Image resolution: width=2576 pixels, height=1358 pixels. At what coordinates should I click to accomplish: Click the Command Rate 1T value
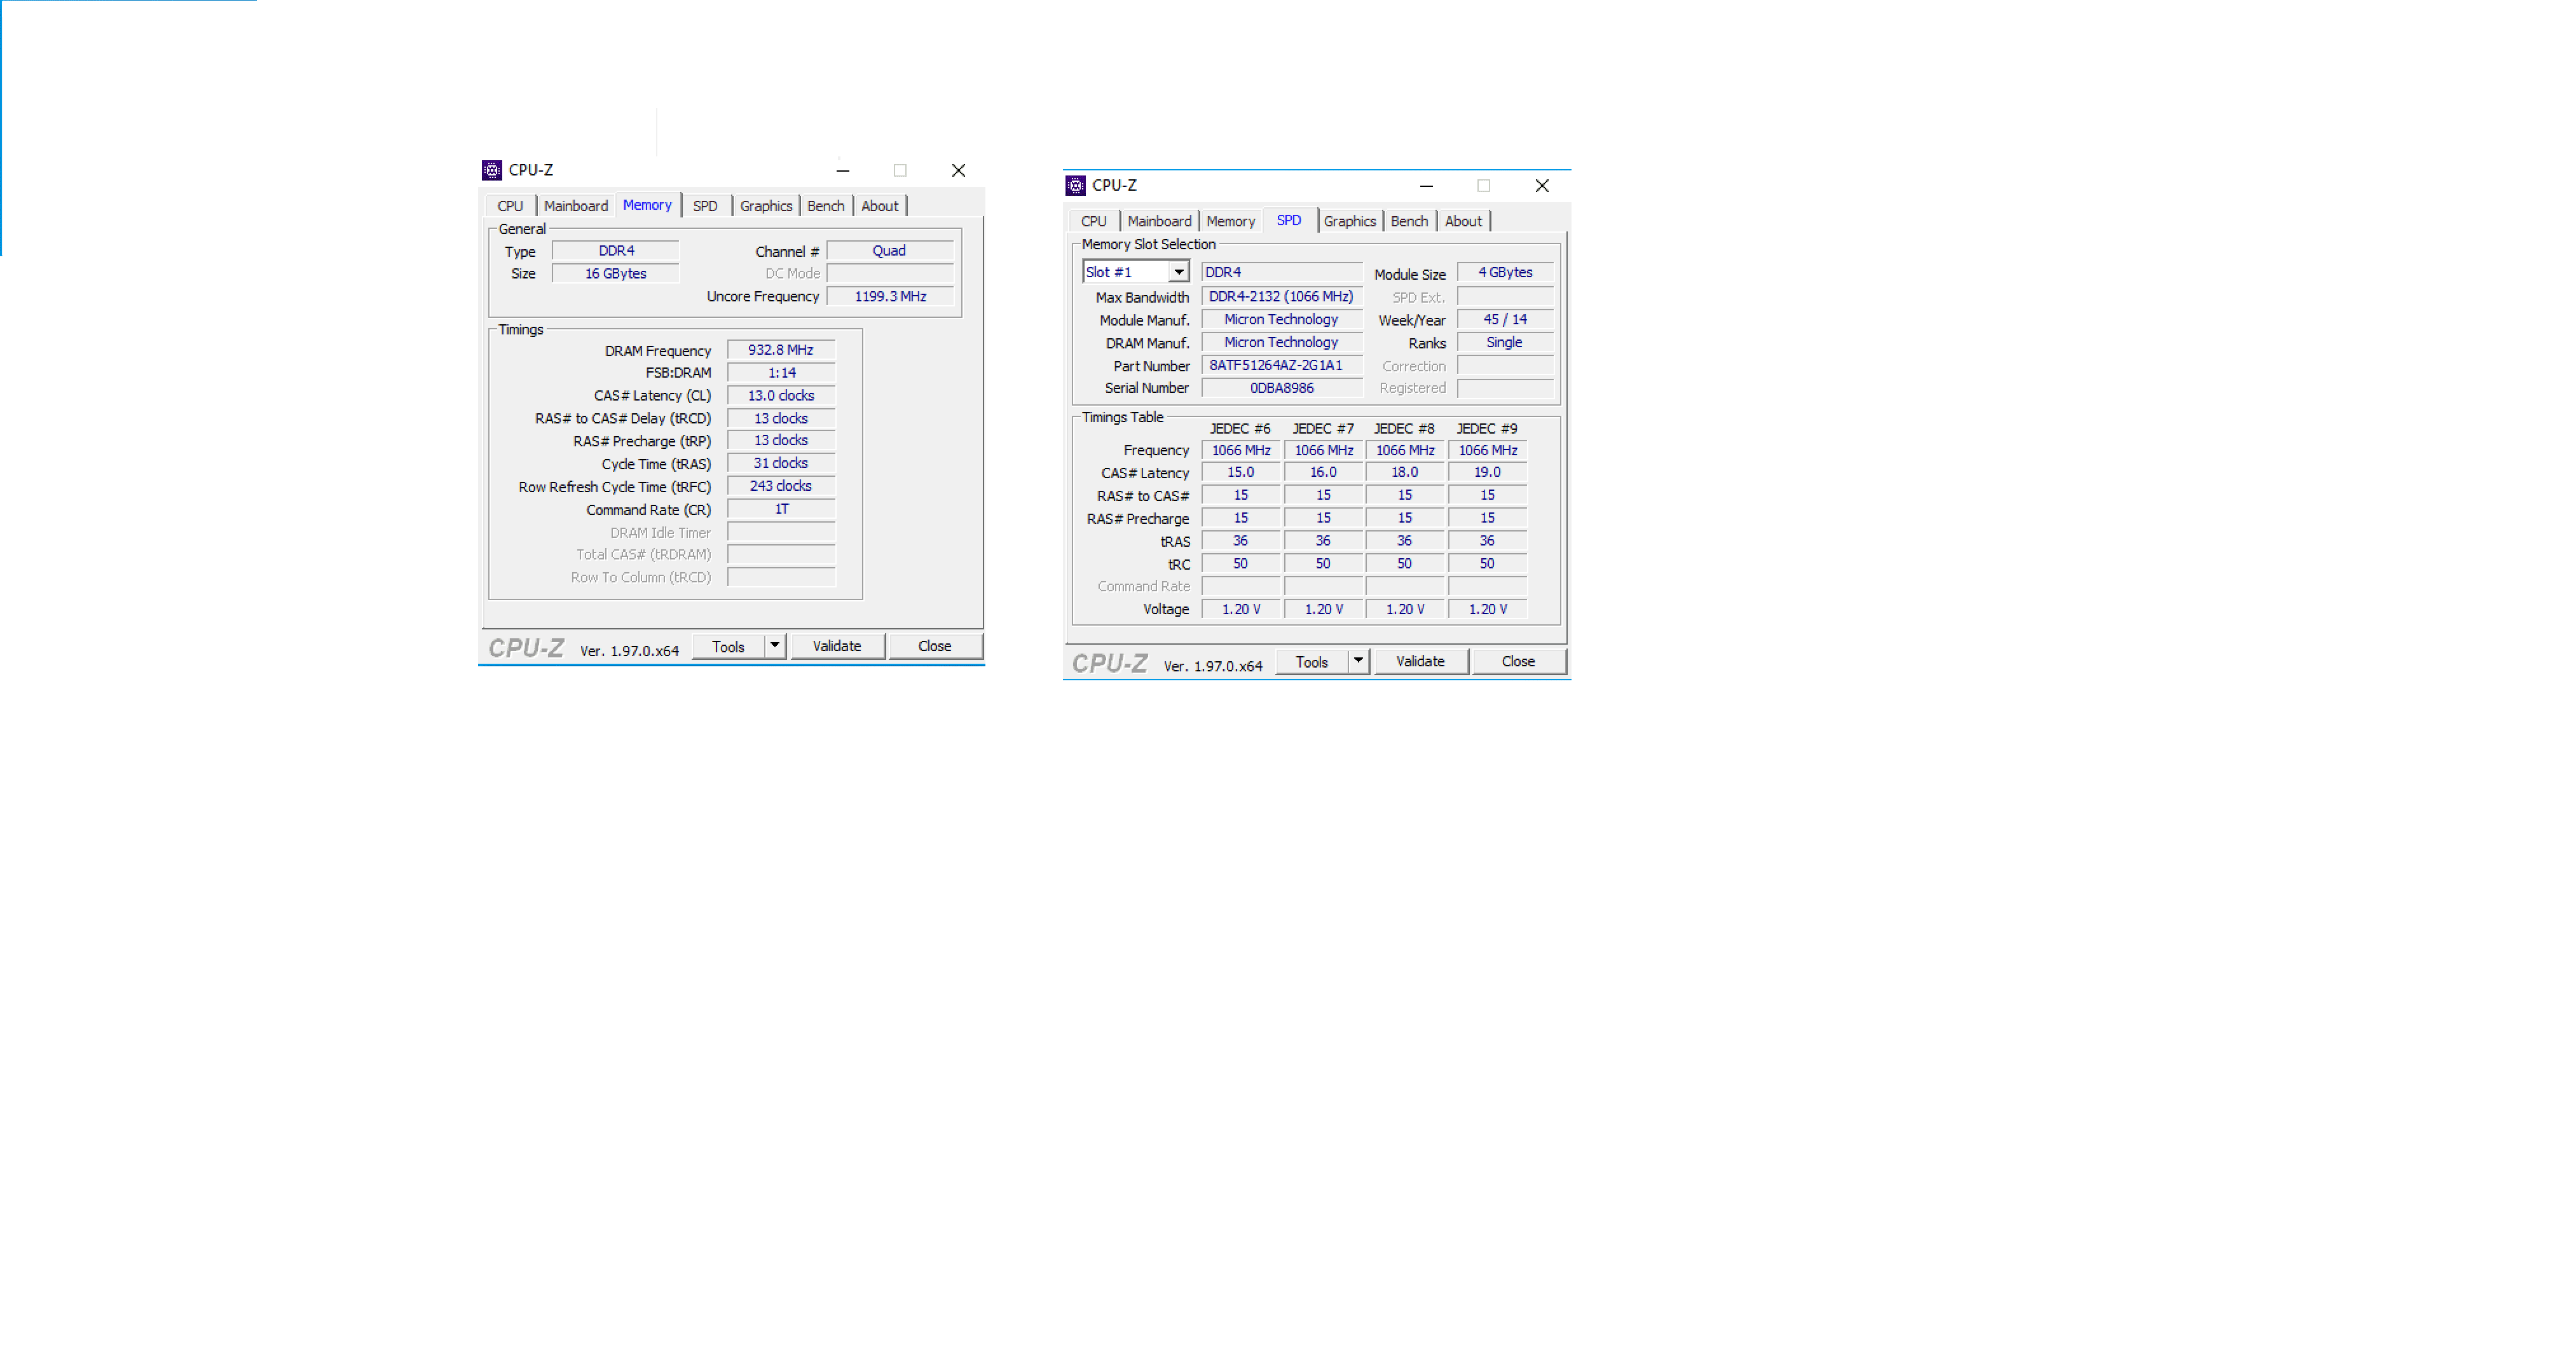point(781,509)
